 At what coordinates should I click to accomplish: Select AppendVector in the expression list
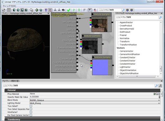click(x=126, y=22)
